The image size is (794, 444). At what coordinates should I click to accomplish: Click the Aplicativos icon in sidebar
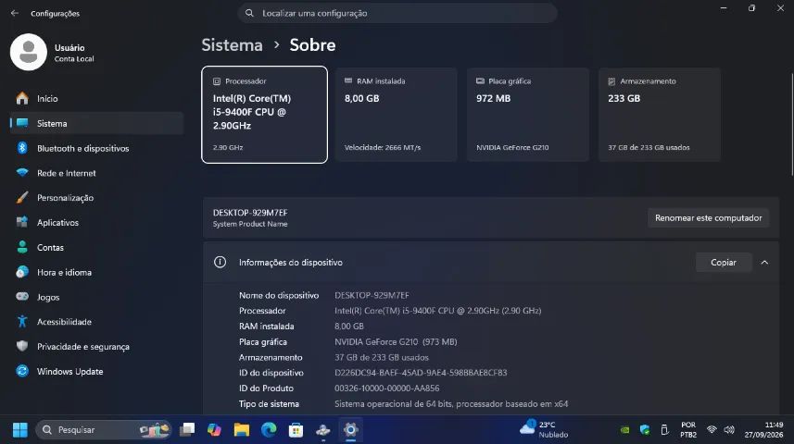click(x=22, y=222)
